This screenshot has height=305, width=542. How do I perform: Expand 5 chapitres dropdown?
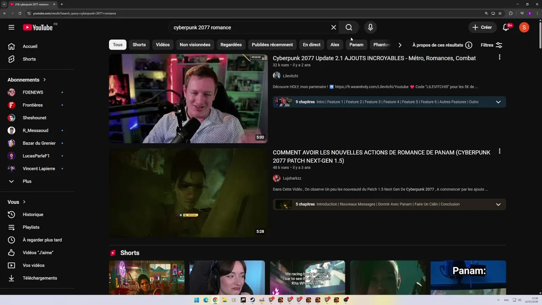point(498,204)
